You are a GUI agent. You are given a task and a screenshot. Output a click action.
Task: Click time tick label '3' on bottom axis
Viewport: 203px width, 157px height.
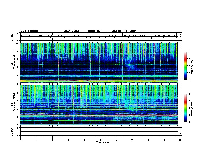click(68, 140)
